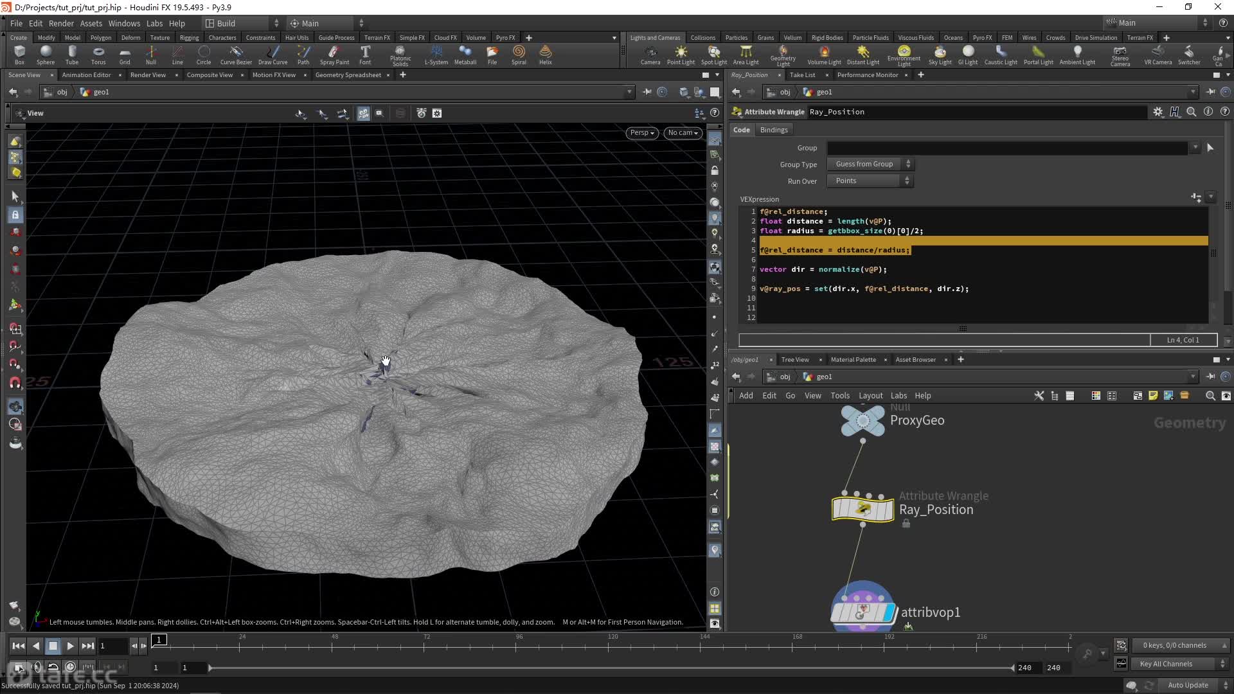Open the search icon in the parameter pane
The image size is (1234, 694).
pos(1192,112)
